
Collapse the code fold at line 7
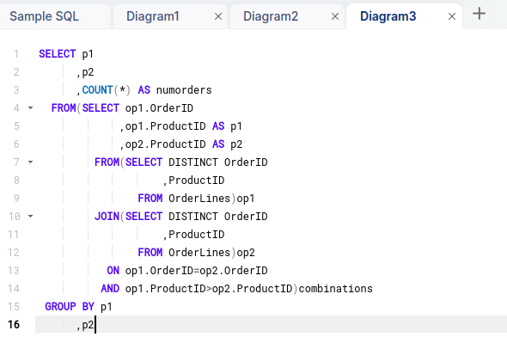[30, 162]
